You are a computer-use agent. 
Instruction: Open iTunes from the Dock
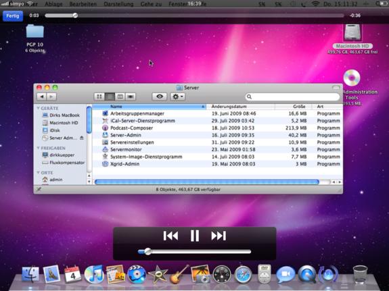(94, 274)
